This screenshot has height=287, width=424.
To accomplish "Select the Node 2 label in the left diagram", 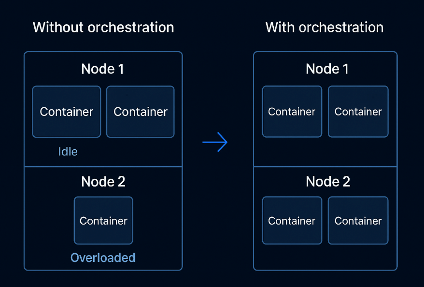I will click(103, 181).
